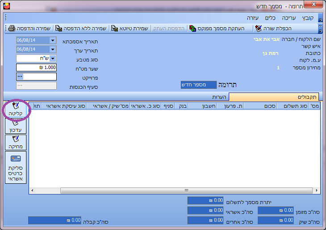
Task: Click the שמירה והדפסה printer icon
Action: pos(12,28)
